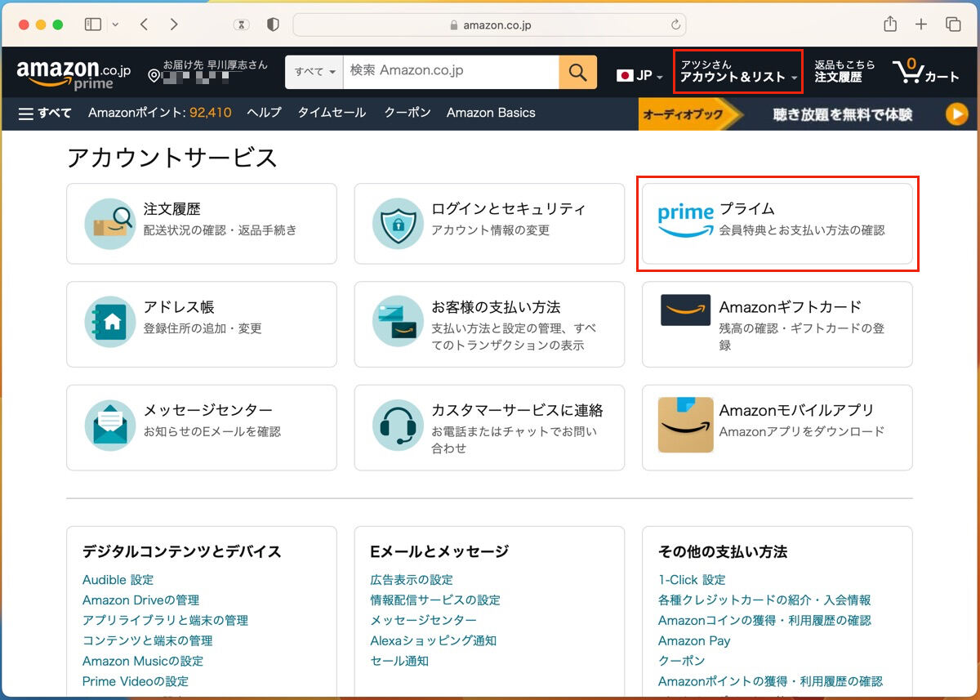The width and height of the screenshot is (980, 700).
Task: Click the 注文履歴 package icon
Action: 109,224
